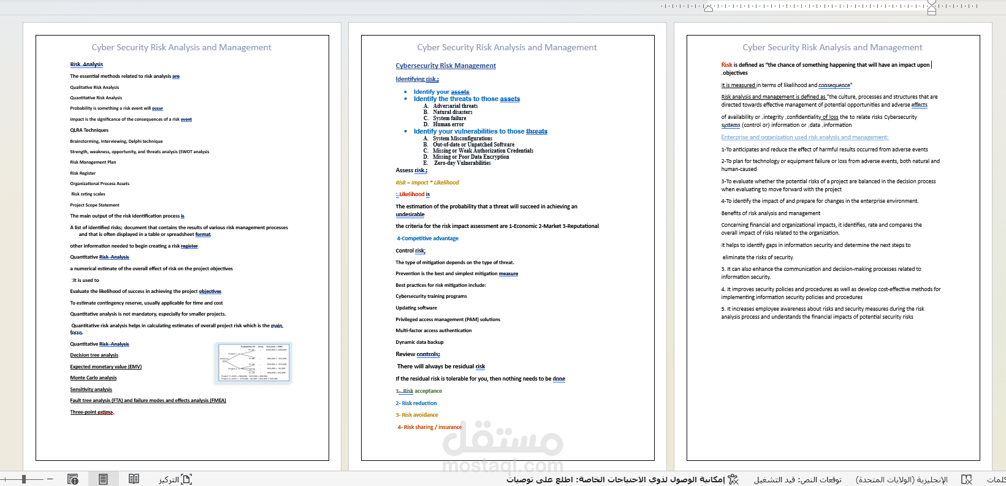Click '4-Competitive advantage' text
The width and height of the screenshot is (1006, 486).
point(427,238)
